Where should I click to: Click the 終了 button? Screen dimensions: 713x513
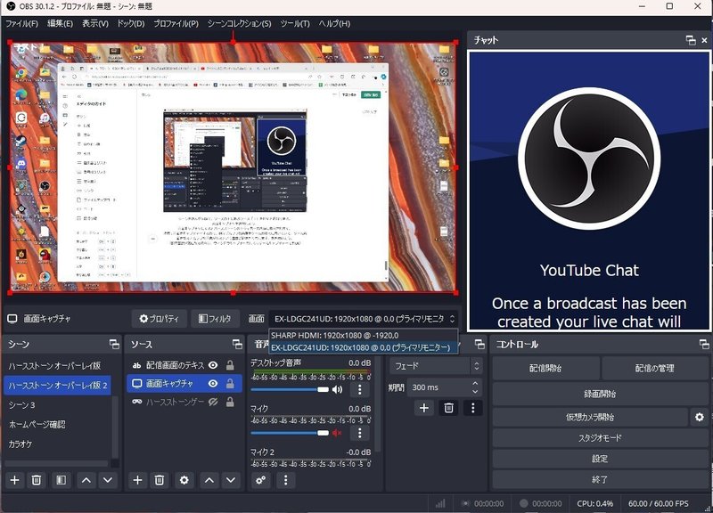point(600,479)
